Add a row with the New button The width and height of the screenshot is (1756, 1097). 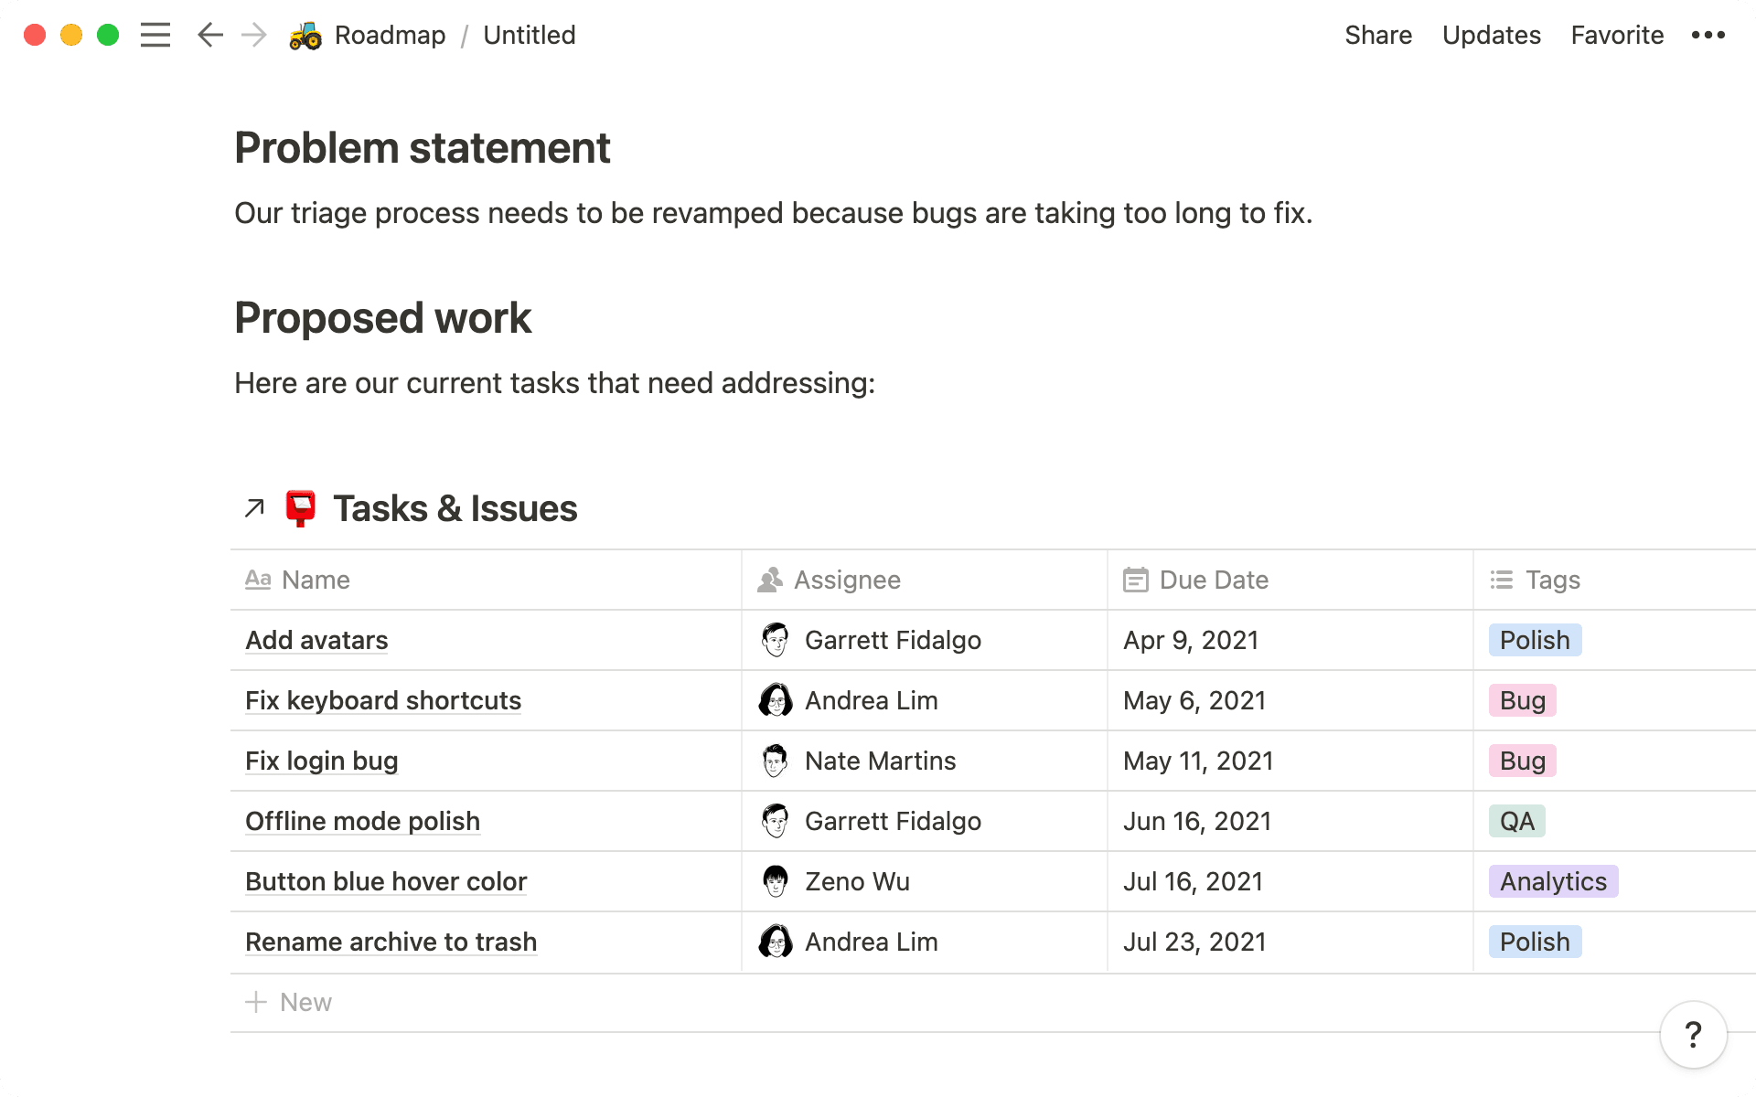[x=288, y=1002]
